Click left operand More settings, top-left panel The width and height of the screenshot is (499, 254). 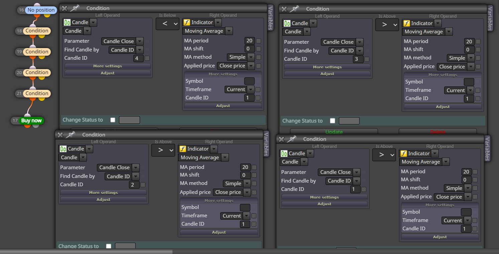tap(108, 66)
